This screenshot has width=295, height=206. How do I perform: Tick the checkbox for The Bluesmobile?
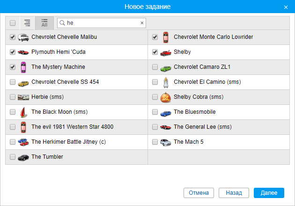(155, 112)
